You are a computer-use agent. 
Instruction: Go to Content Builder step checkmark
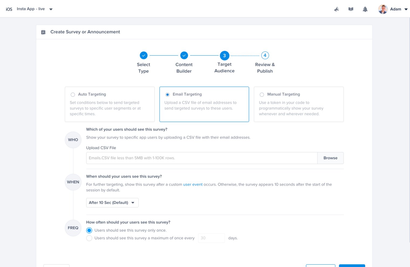point(184,55)
